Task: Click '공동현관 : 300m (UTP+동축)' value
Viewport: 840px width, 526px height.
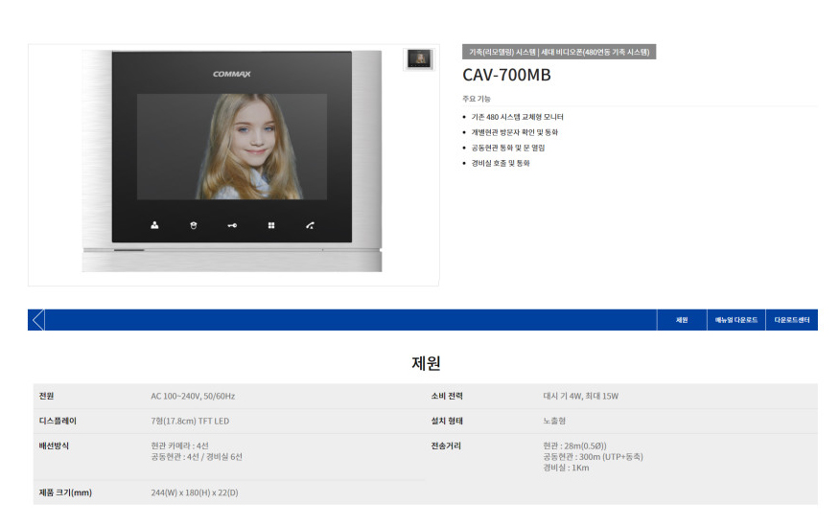Action: pyautogui.click(x=593, y=457)
